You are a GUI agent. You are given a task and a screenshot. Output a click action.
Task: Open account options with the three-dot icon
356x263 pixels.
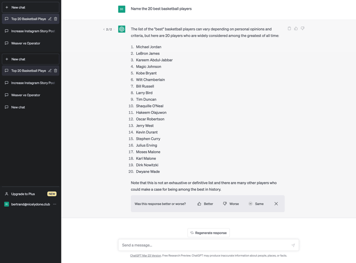[55, 204]
